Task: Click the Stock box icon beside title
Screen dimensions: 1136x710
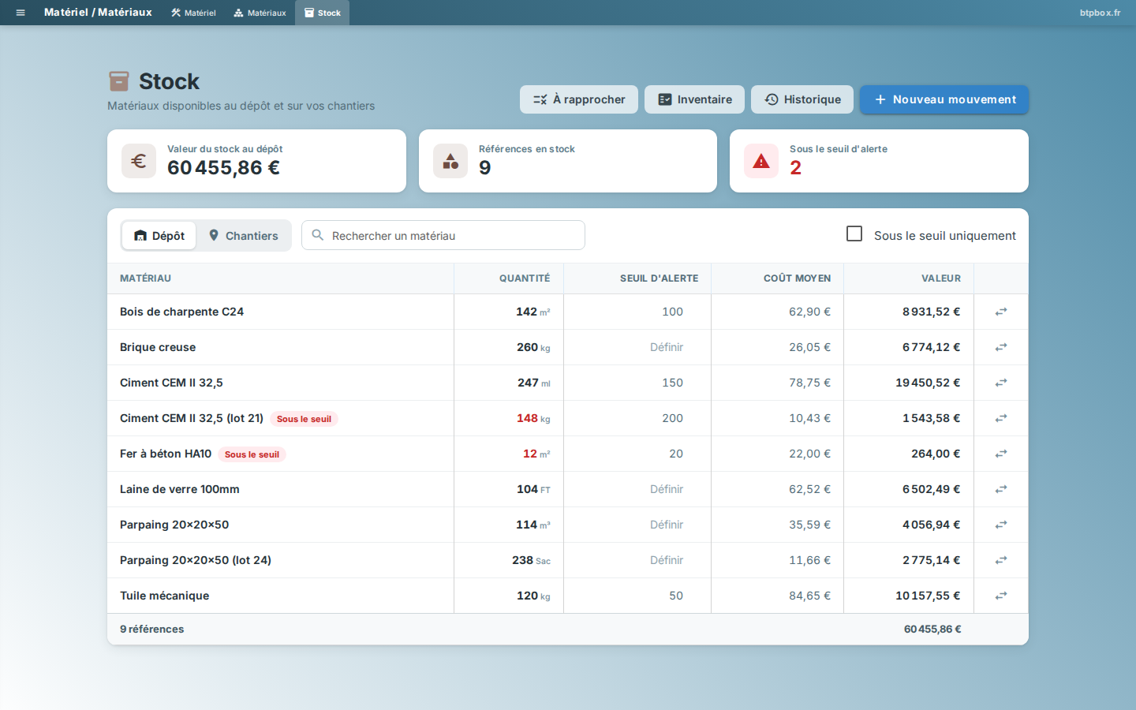Action: [x=119, y=81]
